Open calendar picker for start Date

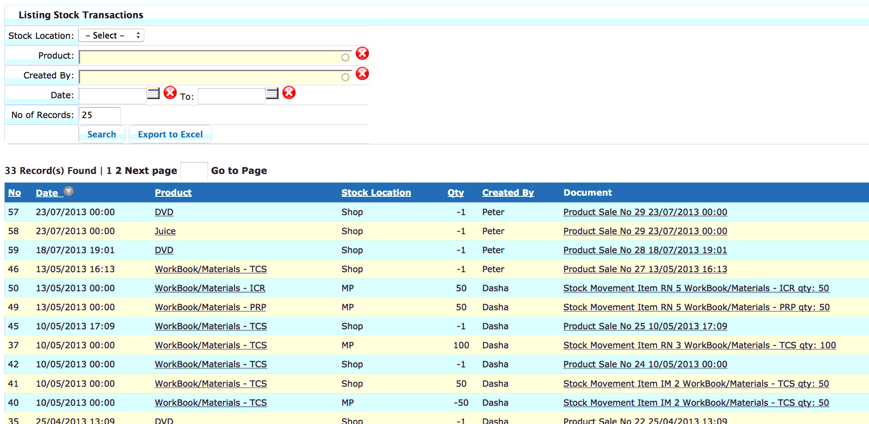click(153, 93)
